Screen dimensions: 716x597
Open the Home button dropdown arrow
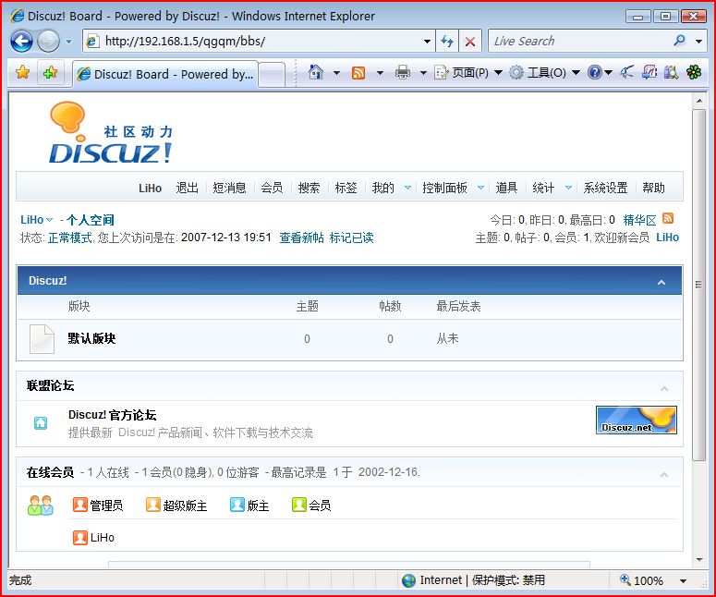336,73
